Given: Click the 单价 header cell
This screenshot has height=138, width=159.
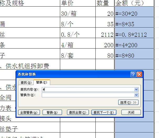Looking at the screenshot, I should (x=78, y=3).
